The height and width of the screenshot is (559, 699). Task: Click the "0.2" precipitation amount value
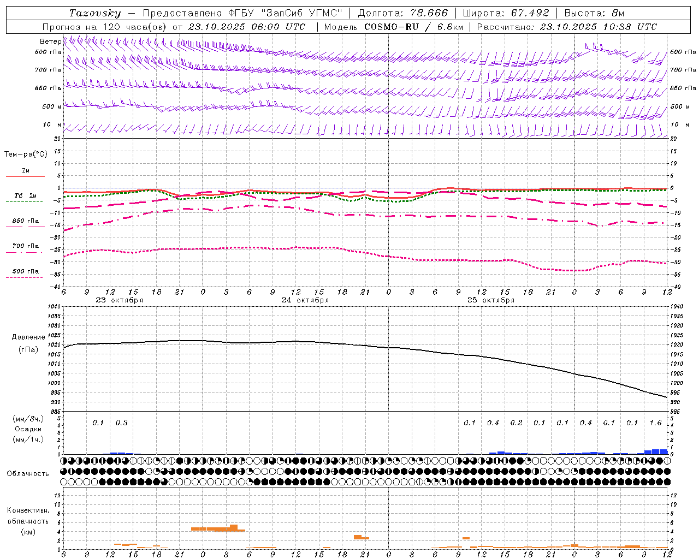516,423
